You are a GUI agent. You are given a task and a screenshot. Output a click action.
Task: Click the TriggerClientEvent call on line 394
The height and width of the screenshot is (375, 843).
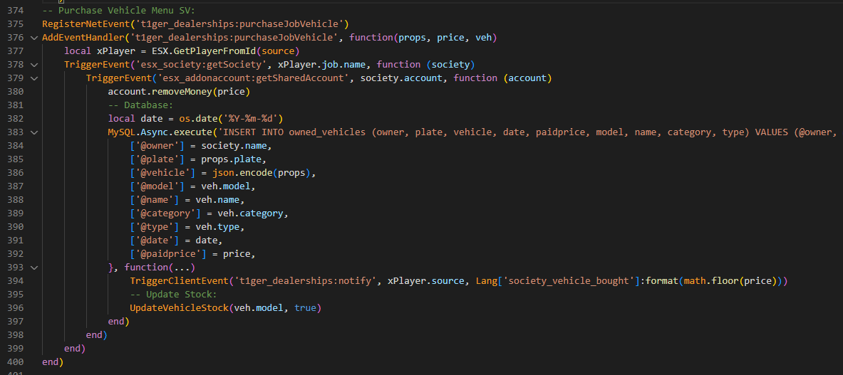[178, 281]
